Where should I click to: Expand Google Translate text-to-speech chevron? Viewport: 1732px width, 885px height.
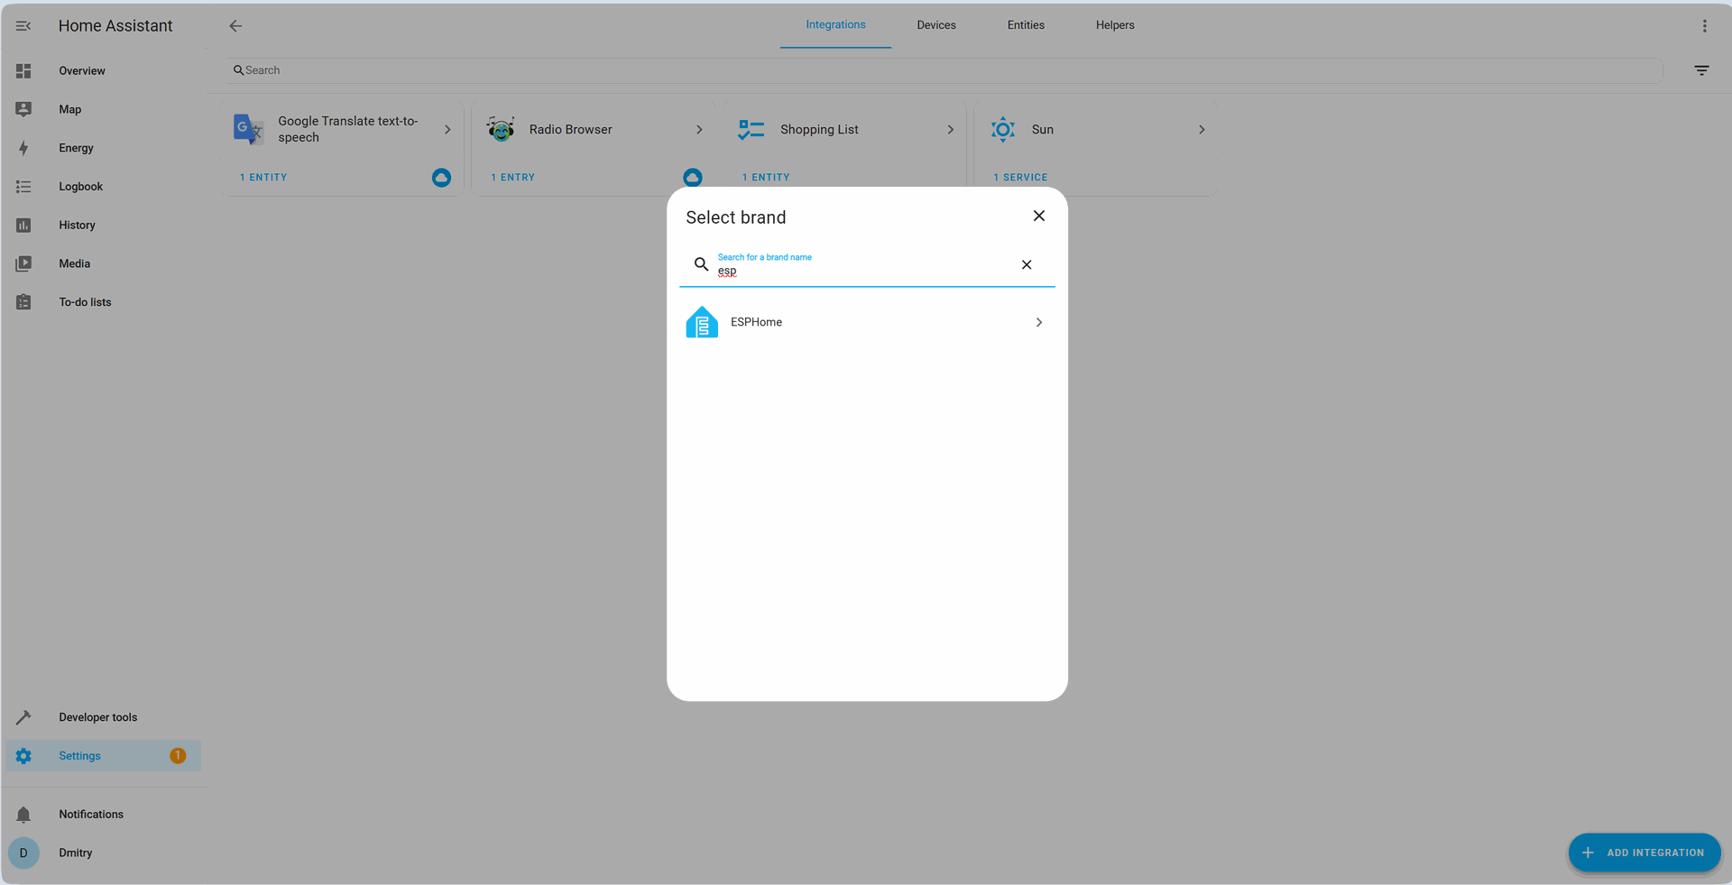(x=447, y=130)
